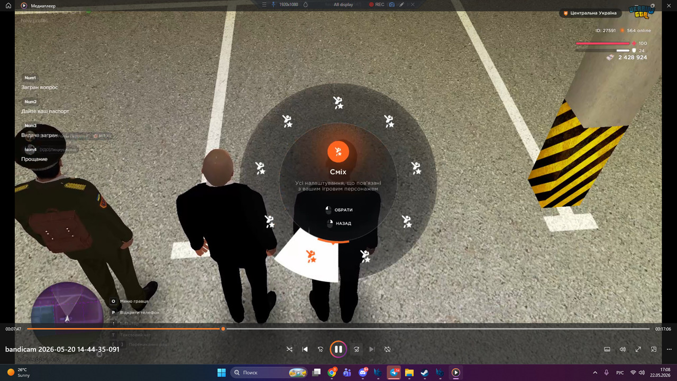Open Telegram from the taskbar
Screen dimensions: 677x381
394,373
